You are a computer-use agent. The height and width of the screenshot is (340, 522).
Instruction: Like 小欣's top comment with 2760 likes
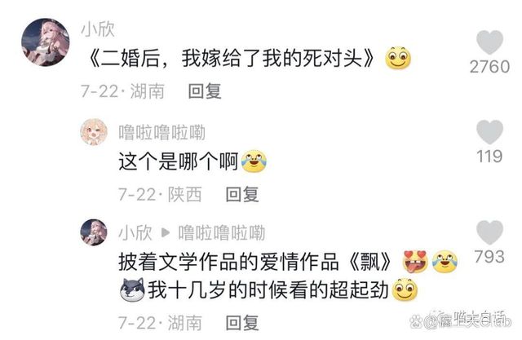489,42
